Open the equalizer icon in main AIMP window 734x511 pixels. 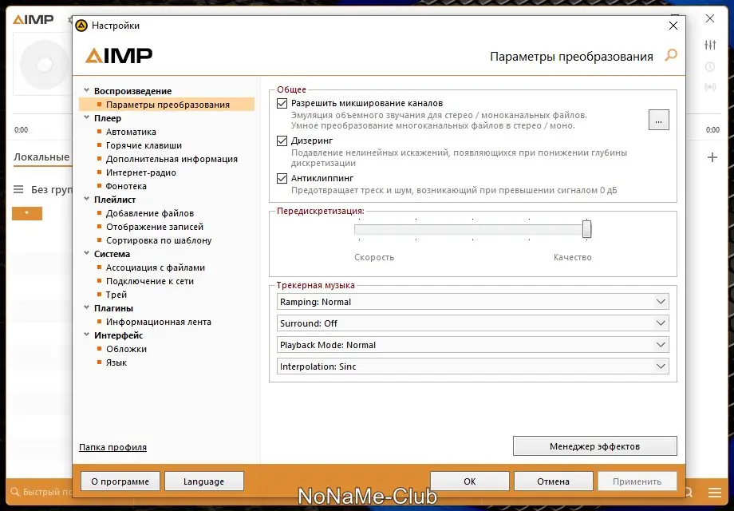click(x=710, y=45)
